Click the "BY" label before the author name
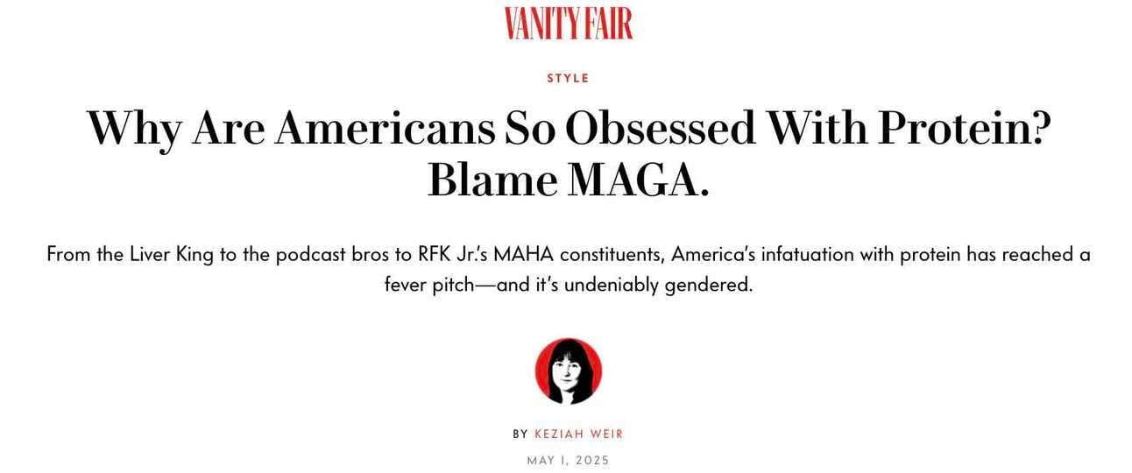Image resolution: width=1132 pixels, height=473 pixels. (x=520, y=434)
